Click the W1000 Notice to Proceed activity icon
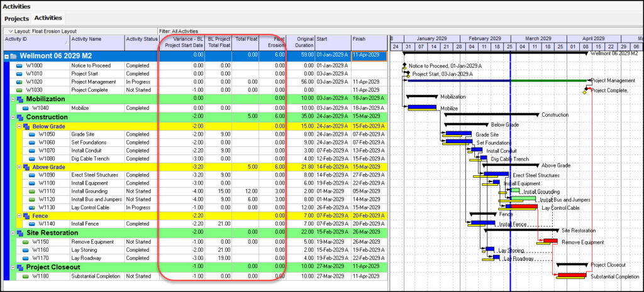Screen dimensions: 644x292 click(19, 65)
